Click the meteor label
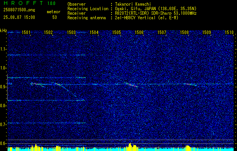Image resolution: width=237 pixels, height=151 pixels. pos(54,12)
